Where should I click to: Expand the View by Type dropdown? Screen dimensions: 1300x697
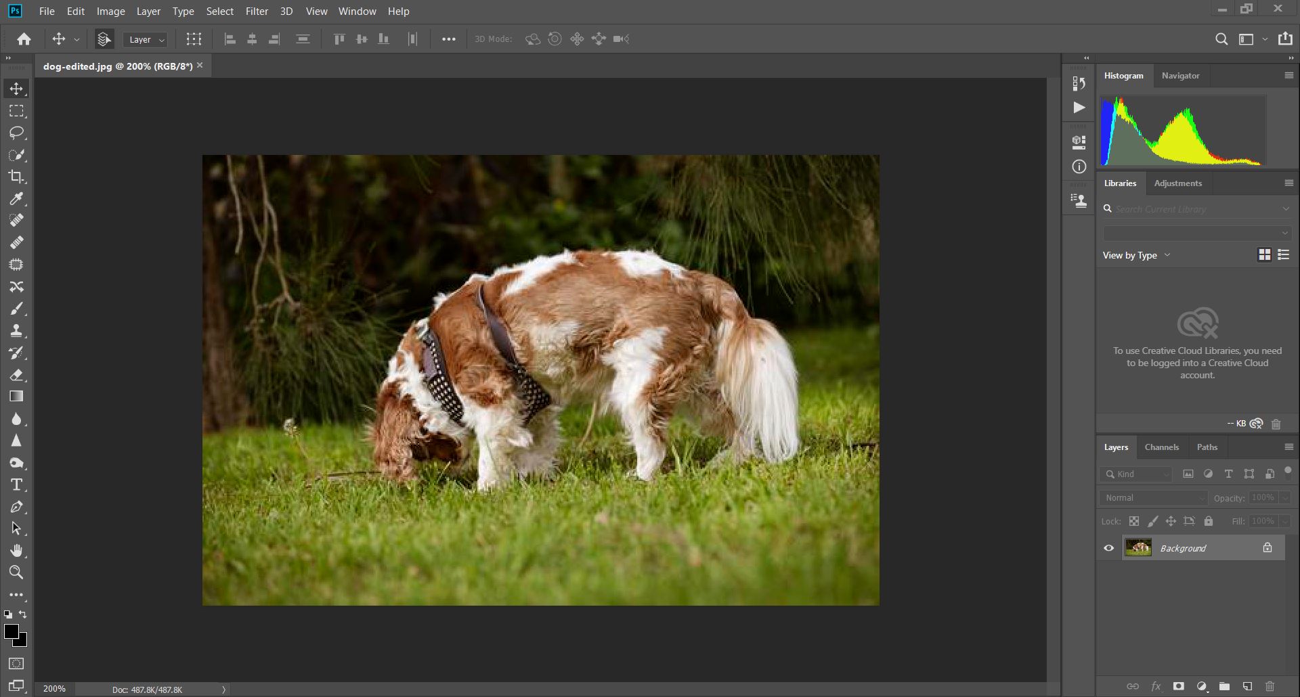pos(1136,256)
